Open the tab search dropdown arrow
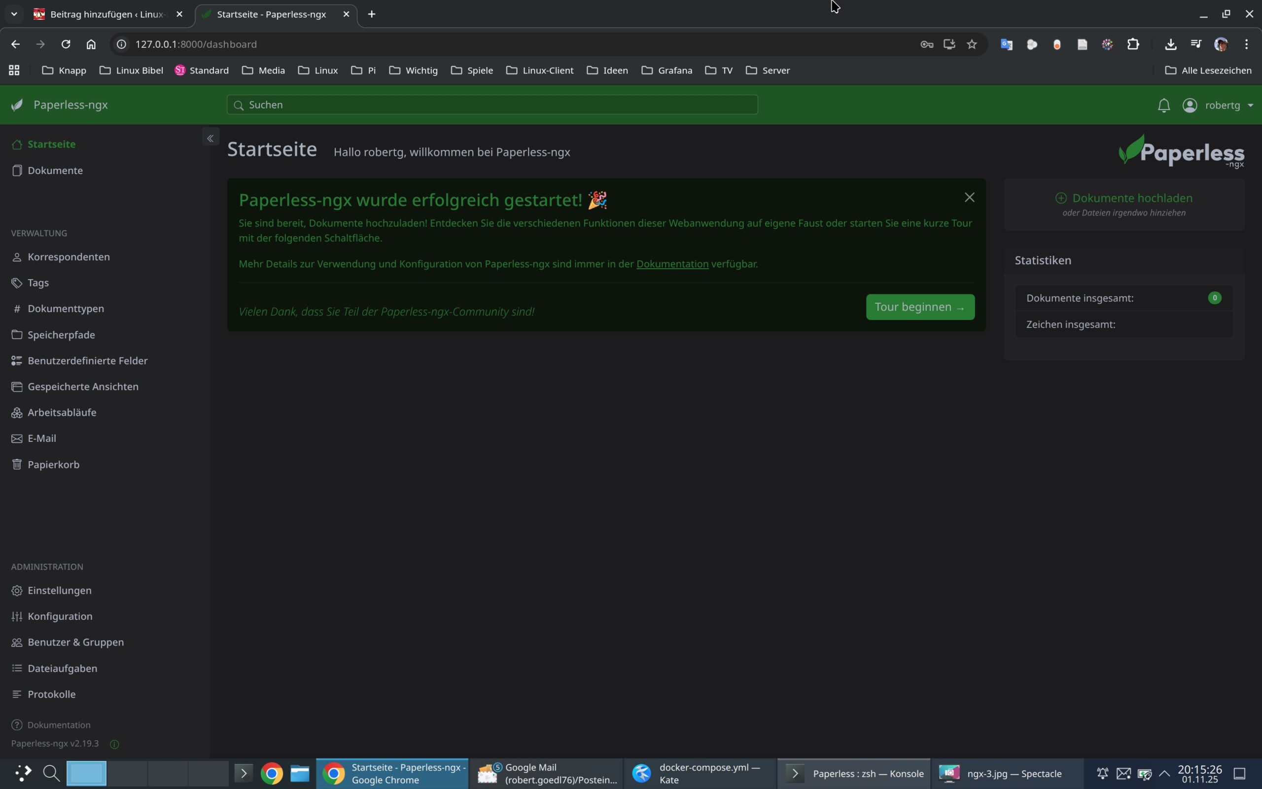The height and width of the screenshot is (789, 1262). 14,14
